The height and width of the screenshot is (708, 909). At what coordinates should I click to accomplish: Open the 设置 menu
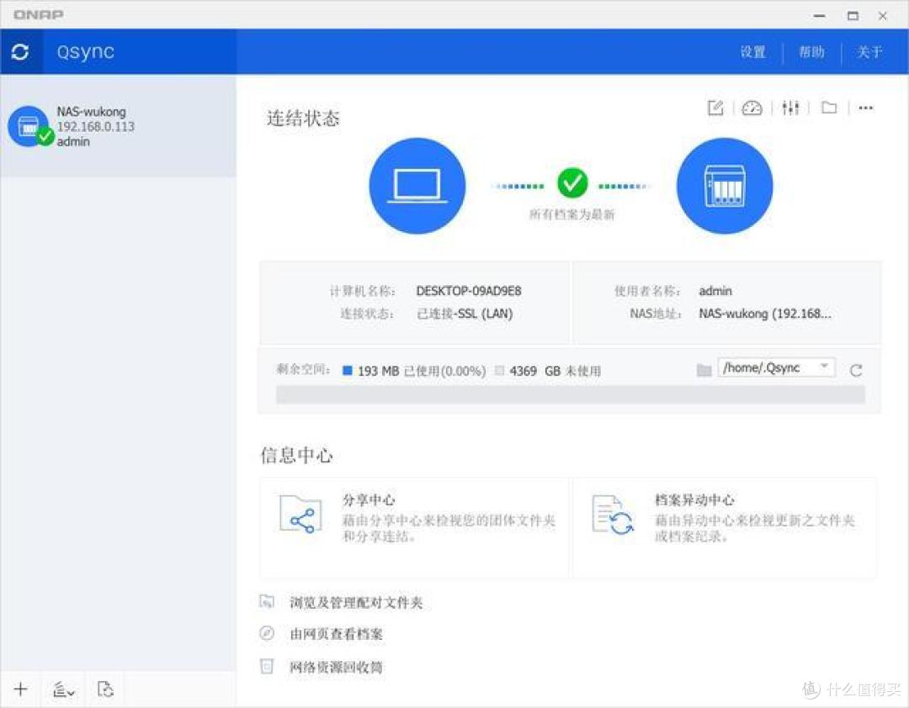pos(753,52)
